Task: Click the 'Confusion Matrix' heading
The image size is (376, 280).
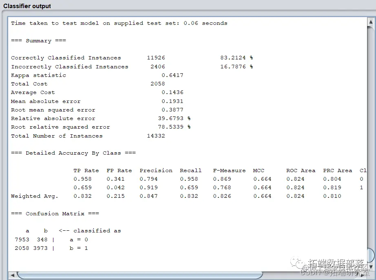Action: pos(55,214)
